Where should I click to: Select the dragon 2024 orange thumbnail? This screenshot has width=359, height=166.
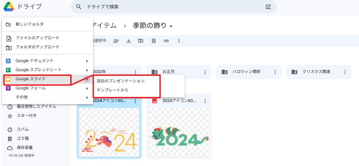(109, 132)
